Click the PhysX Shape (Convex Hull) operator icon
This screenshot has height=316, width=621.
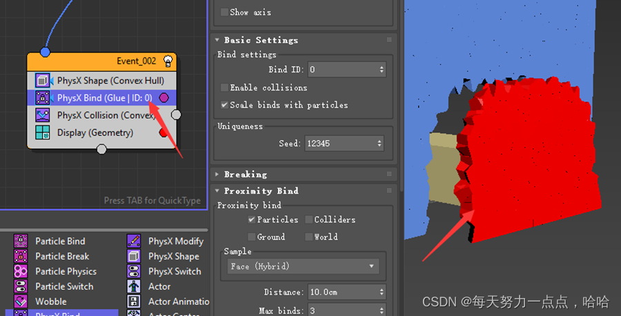point(42,81)
